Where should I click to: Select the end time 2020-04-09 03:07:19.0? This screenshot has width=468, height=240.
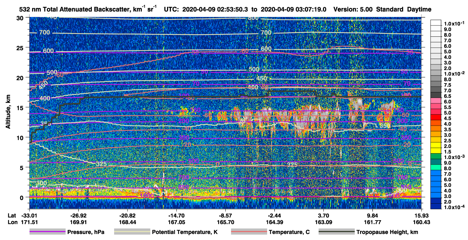293,10
